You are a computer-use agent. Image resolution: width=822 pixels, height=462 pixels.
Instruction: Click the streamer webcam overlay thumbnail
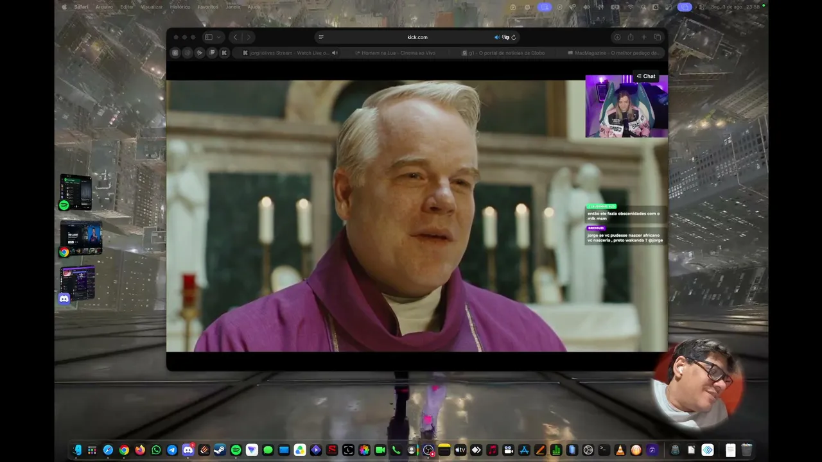tap(626, 106)
